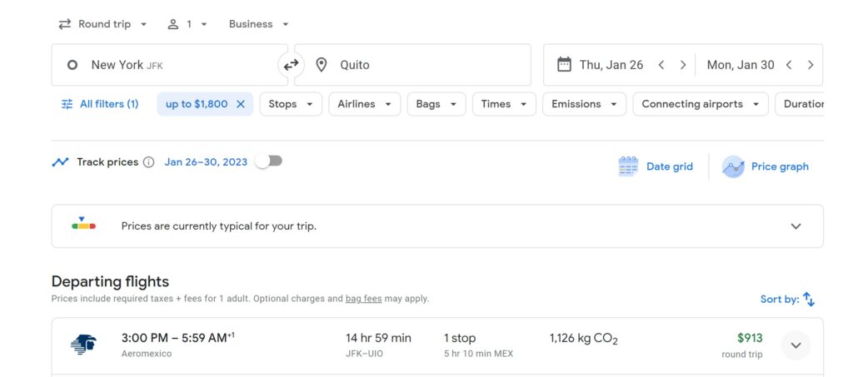Open the Connecting airports filter
This screenshot has height=377, width=853.
(x=700, y=104)
